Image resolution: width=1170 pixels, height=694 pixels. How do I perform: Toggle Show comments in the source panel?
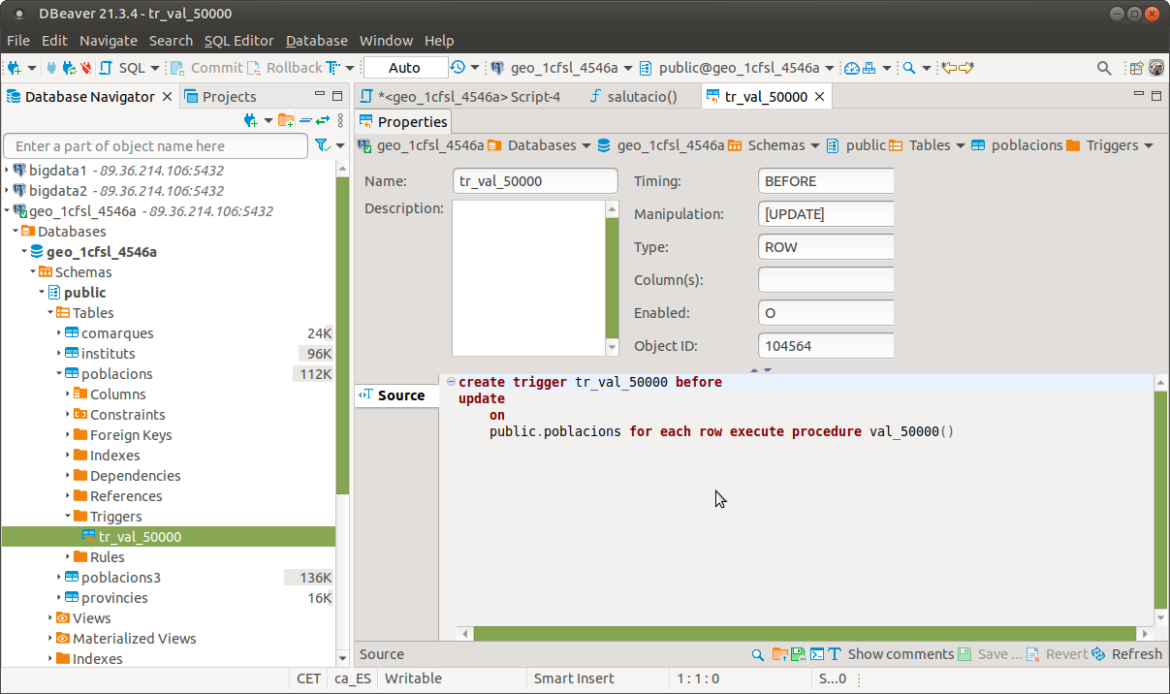901,654
